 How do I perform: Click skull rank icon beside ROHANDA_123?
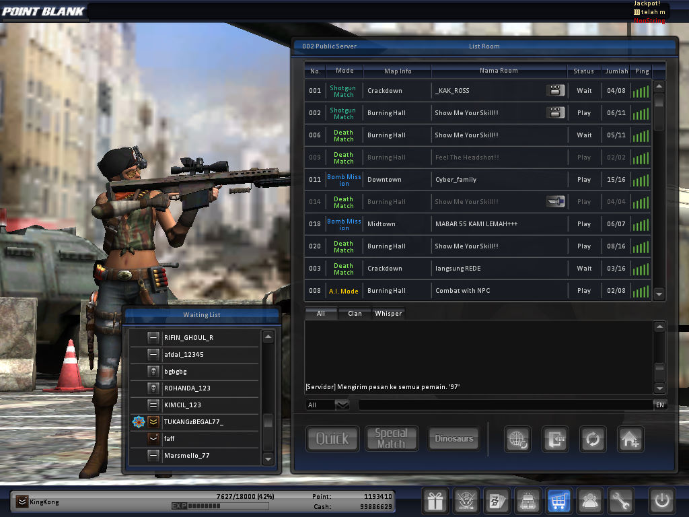click(x=153, y=388)
